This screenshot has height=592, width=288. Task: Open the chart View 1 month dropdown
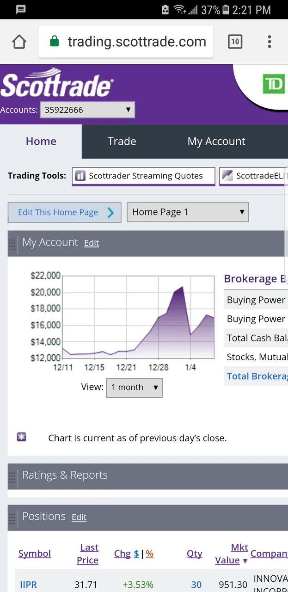click(135, 388)
